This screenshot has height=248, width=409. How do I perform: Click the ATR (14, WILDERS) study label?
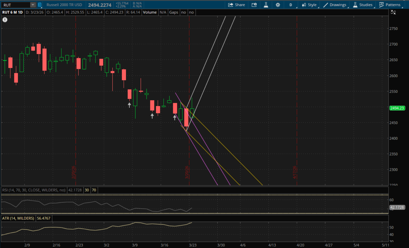(18, 218)
